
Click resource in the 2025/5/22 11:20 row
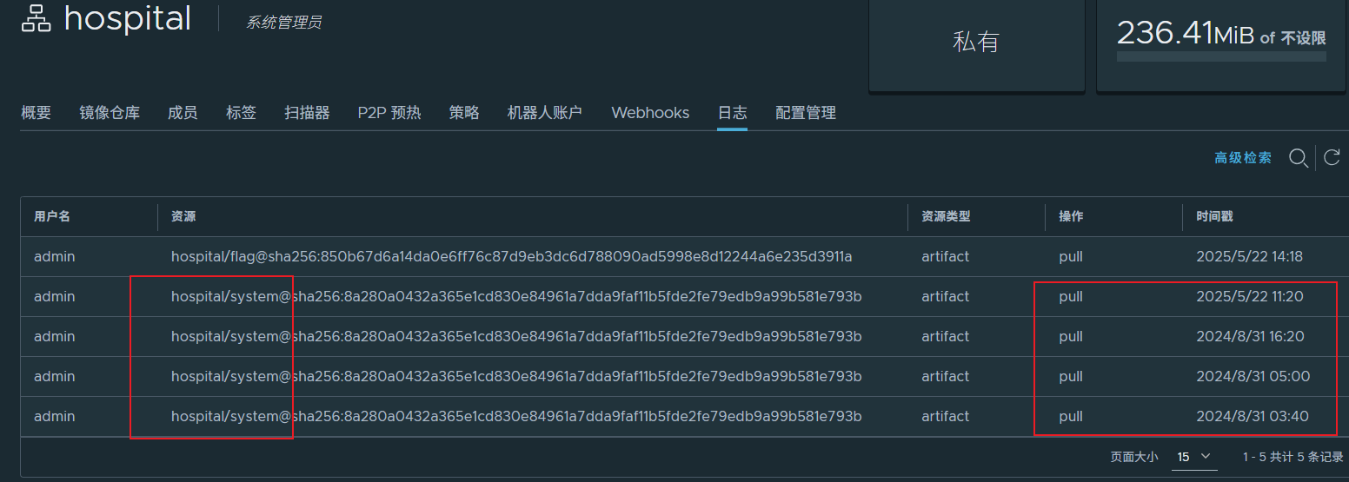516,297
